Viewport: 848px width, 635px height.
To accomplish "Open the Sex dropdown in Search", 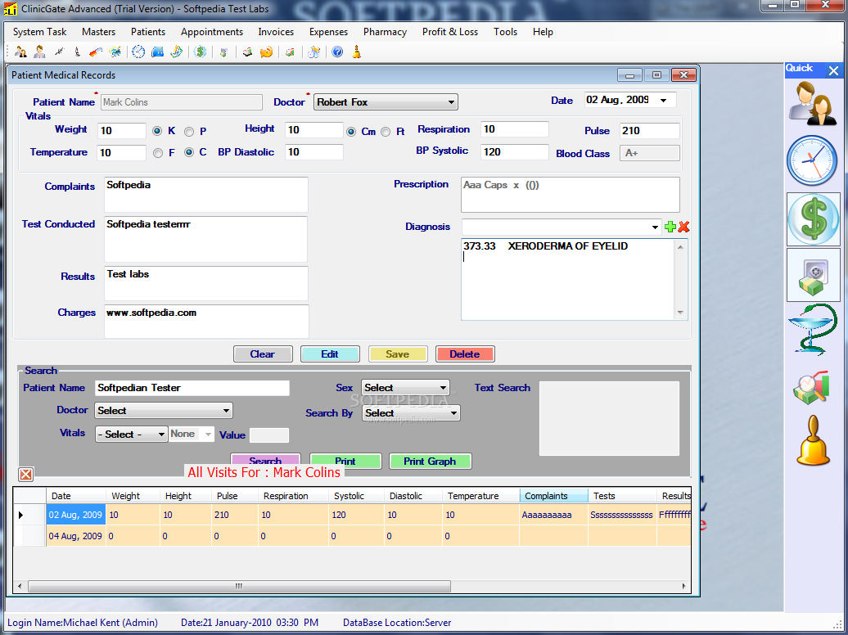I will tap(405, 388).
